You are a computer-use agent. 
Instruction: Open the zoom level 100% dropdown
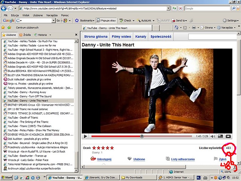coord(235,172)
